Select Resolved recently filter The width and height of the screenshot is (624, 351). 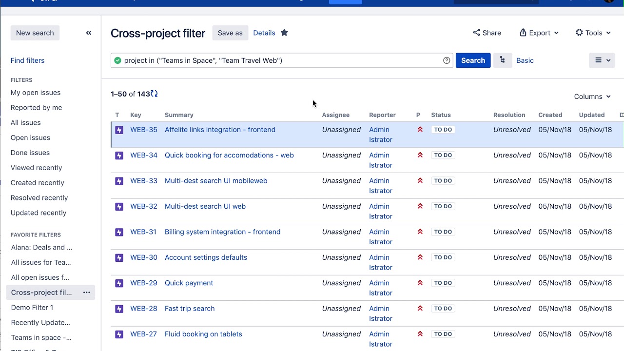(x=39, y=198)
